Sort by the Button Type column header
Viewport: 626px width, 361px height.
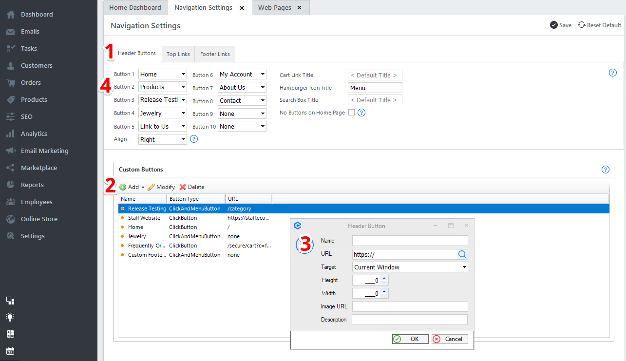click(196, 199)
